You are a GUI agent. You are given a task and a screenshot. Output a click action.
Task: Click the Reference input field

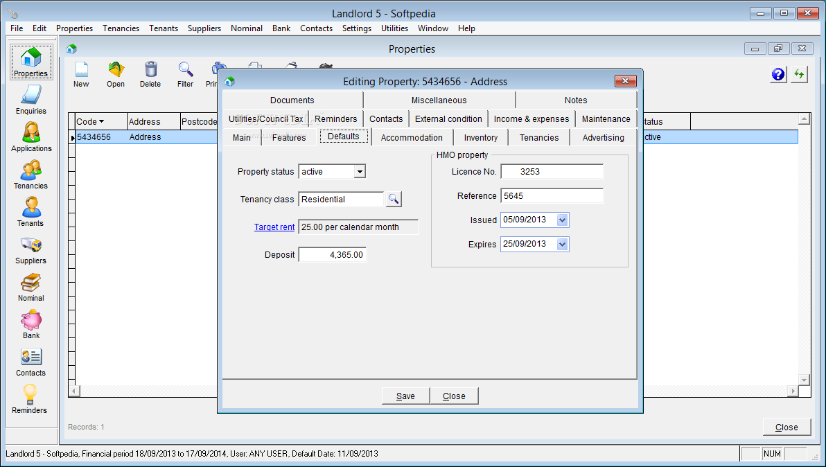pyautogui.click(x=552, y=196)
